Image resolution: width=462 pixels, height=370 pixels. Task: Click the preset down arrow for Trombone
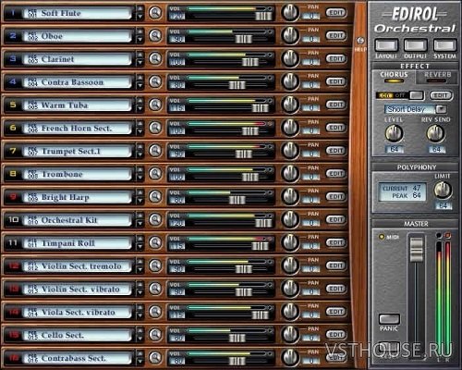click(x=140, y=178)
